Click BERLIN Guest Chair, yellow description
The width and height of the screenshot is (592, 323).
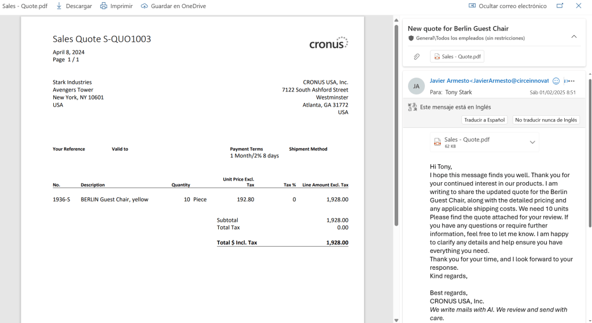pyautogui.click(x=115, y=200)
